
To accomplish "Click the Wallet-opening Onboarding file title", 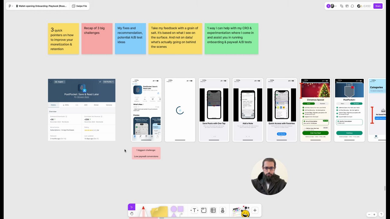I will (x=41, y=6).
